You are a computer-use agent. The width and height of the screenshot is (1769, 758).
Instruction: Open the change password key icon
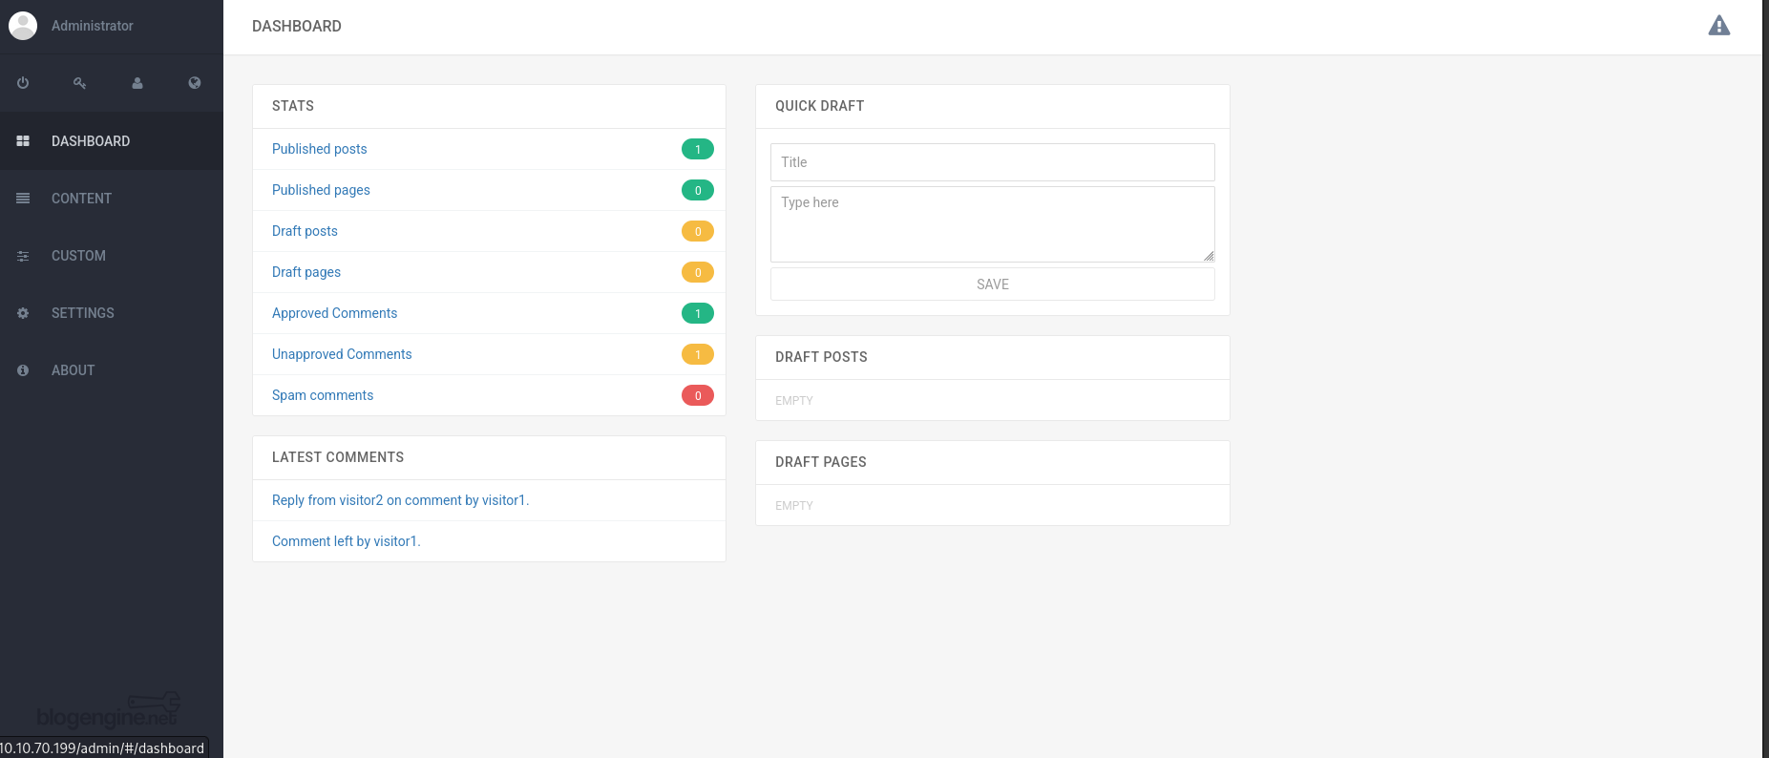tap(80, 83)
